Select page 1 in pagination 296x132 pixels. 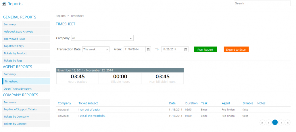pos(275,123)
